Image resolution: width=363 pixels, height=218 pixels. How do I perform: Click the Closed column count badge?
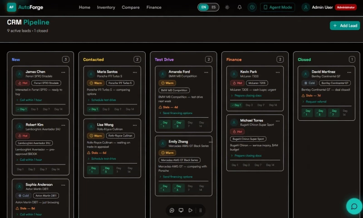tap(352, 59)
